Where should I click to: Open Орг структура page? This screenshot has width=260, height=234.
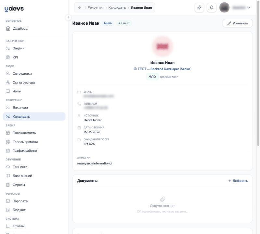pos(34,83)
